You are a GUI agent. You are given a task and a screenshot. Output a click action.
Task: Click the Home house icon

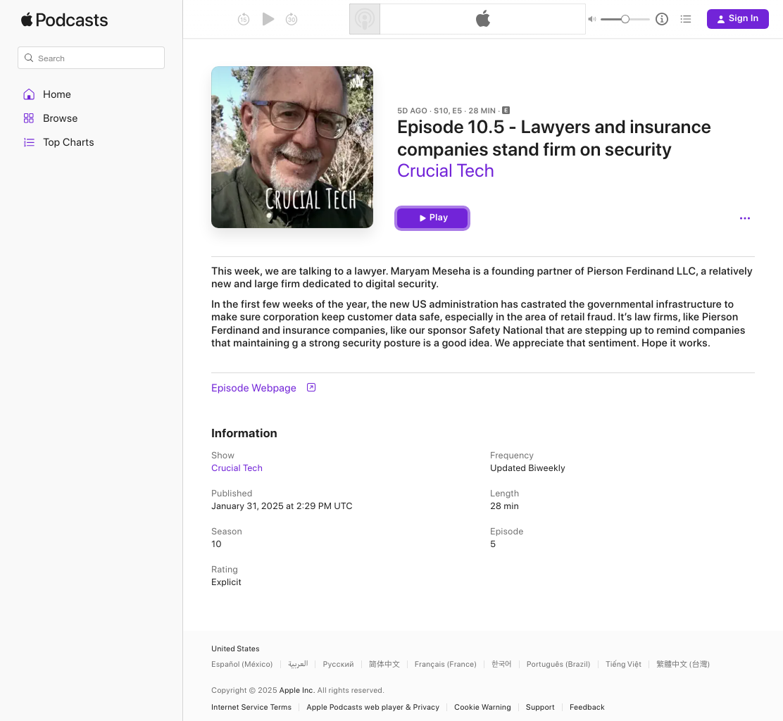tap(29, 94)
